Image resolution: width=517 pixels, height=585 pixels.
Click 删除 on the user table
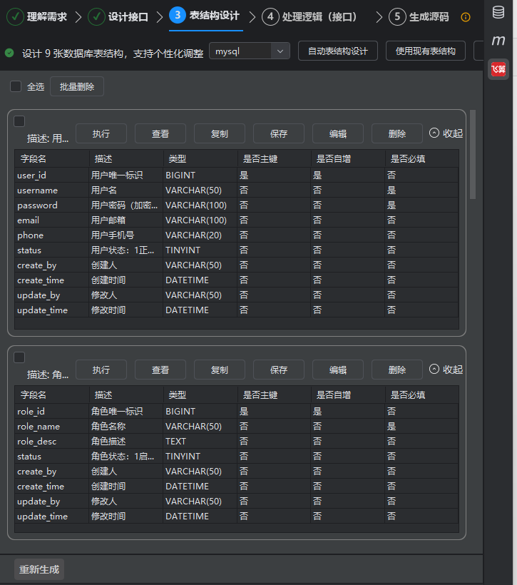397,133
